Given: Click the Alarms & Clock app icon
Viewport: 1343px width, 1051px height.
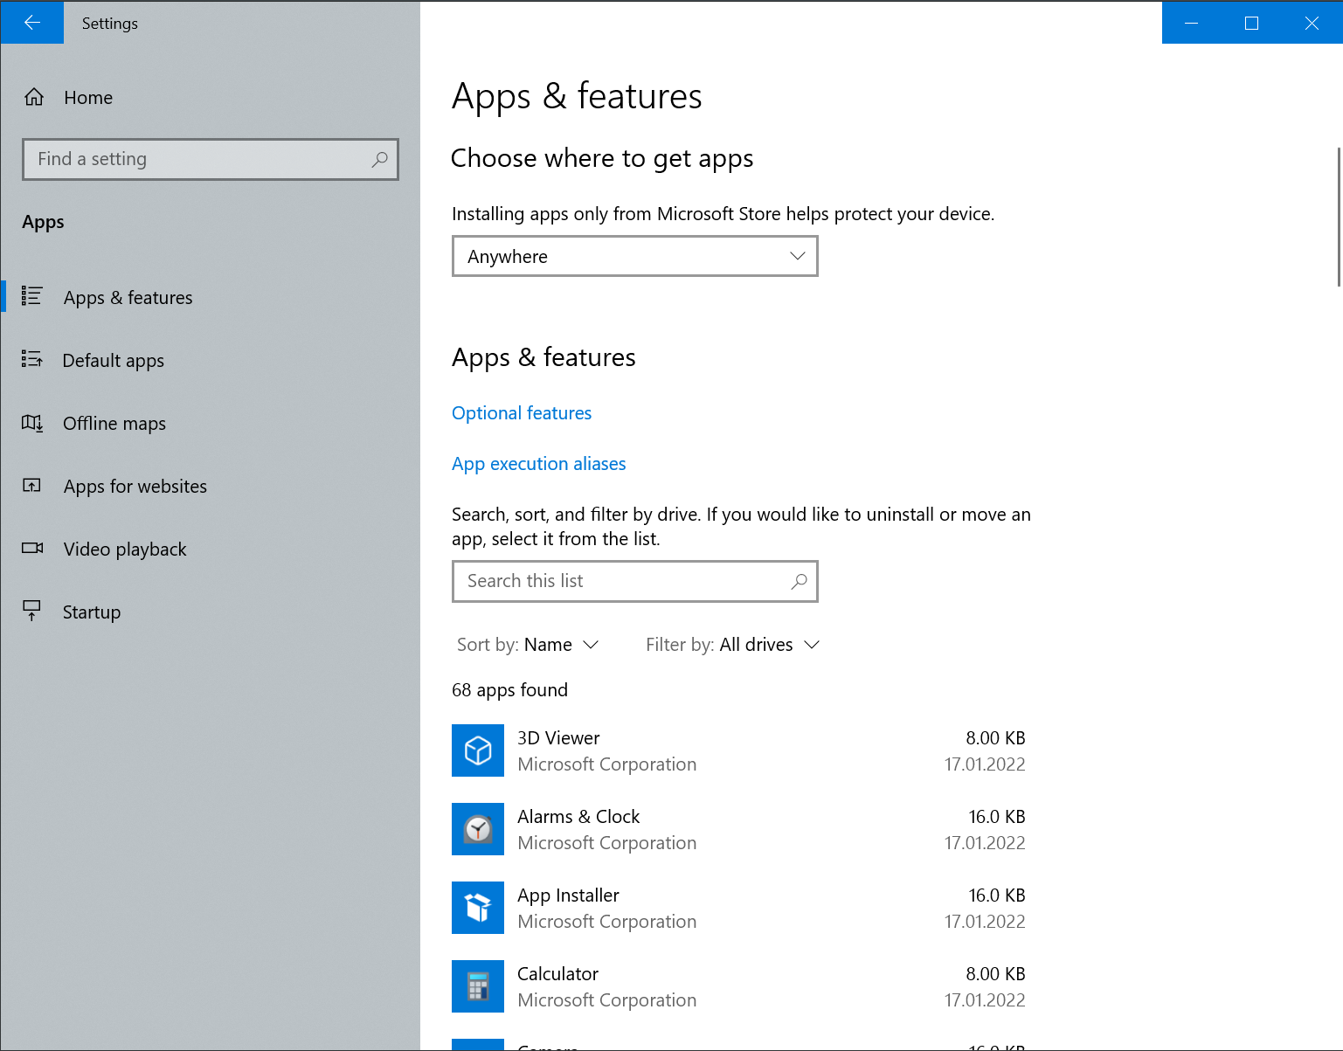Looking at the screenshot, I should [x=478, y=829].
